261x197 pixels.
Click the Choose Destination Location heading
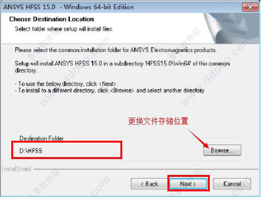tap(52, 19)
